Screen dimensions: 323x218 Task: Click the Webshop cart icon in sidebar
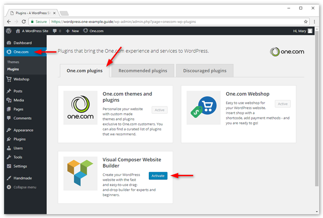(x=9, y=79)
